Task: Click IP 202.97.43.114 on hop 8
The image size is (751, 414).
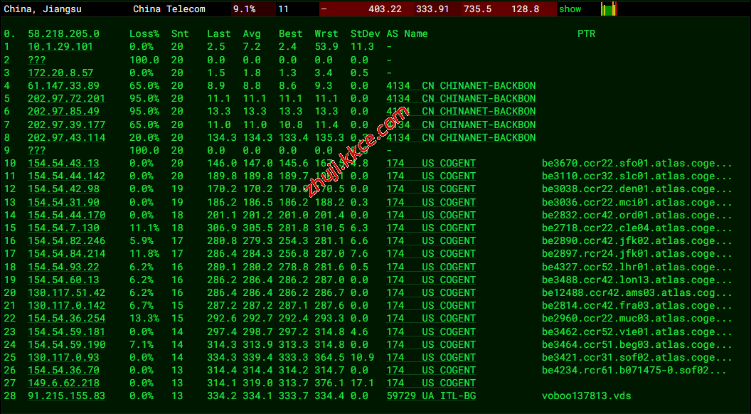Action: [x=66, y=137]
